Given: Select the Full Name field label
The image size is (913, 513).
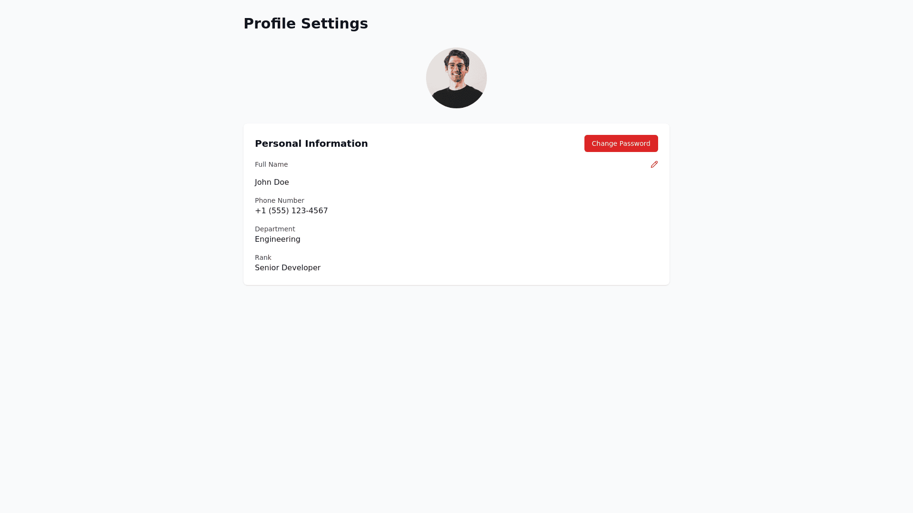Looking at the screenshot, I should pyautogui.click(x=271, y=164).
